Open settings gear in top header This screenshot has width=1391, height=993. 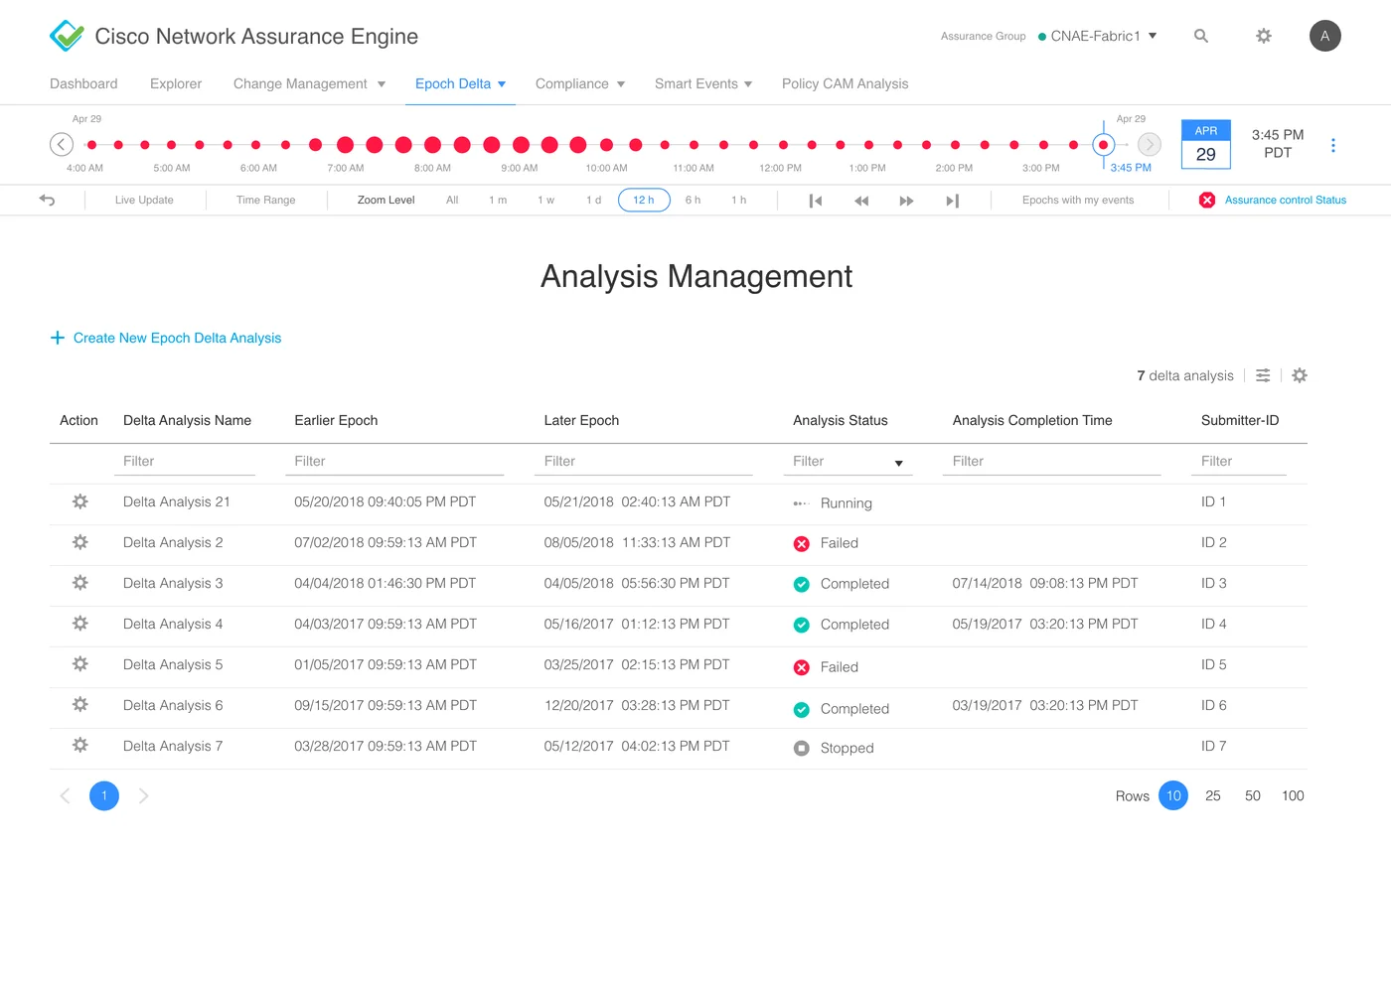pyautogui.click(x=1264, y=36)
